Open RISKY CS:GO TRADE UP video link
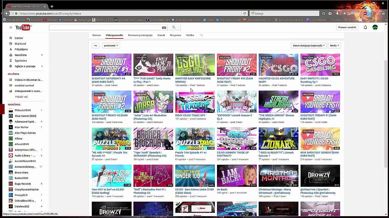 (x=190, y=115)
